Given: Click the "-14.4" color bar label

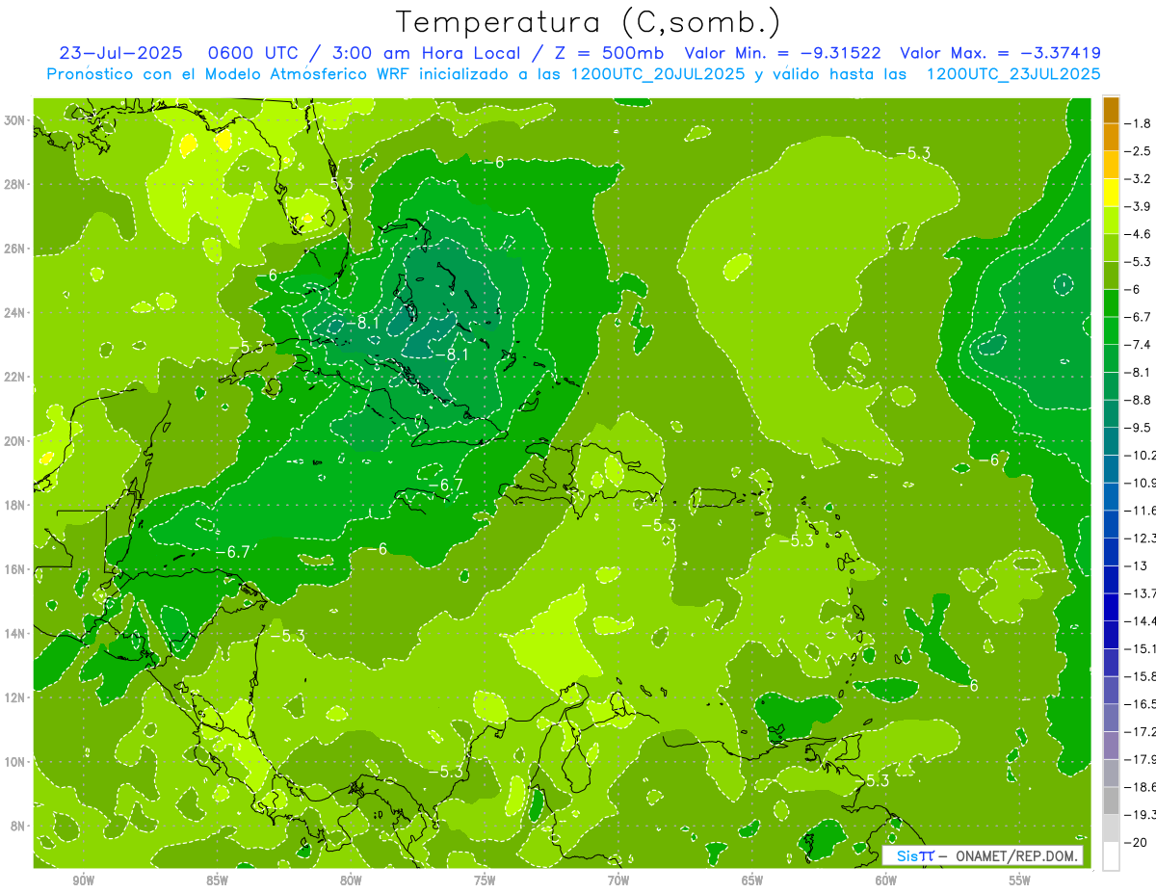Looking at the screenshot, I should point(1141,620).
